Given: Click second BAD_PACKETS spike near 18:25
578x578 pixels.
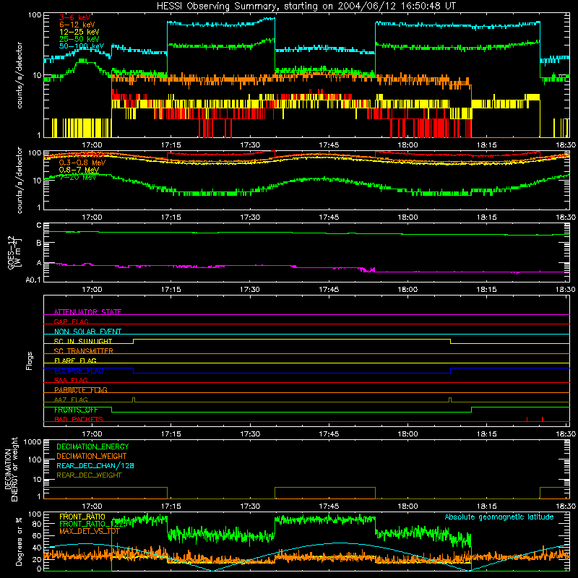Looking at the screenshot, I should [x=543, y=419].
